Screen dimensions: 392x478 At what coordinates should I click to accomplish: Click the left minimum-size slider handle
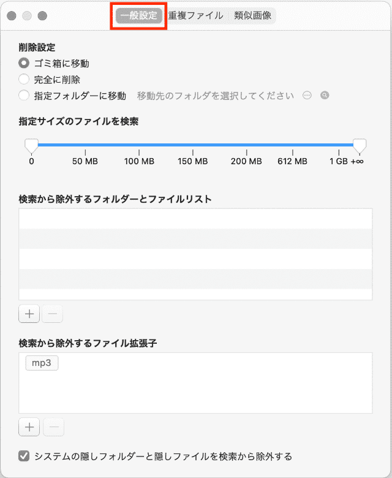31,146
